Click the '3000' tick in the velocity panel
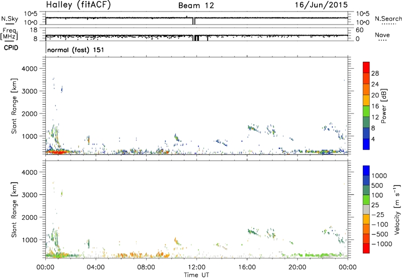The height and width of the screenshot is (278, 402). [x=30, y=195]
